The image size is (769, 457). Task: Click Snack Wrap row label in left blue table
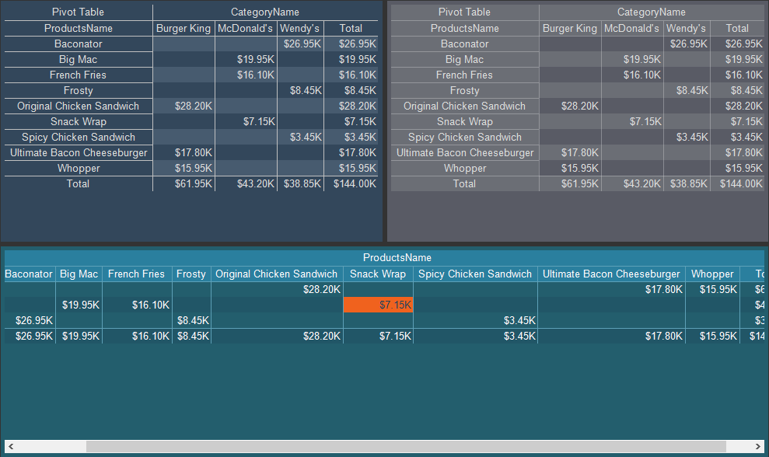coord(78,121)
